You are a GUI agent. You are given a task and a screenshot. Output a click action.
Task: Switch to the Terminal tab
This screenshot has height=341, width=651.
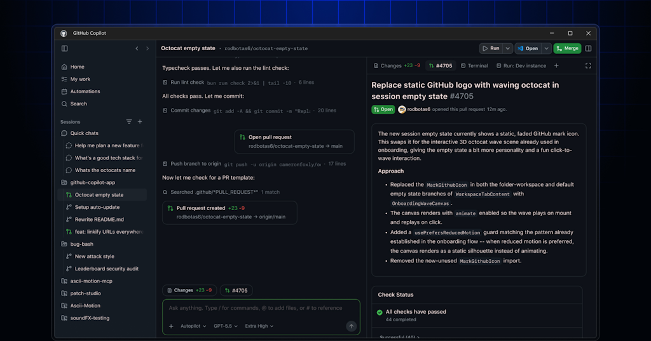tap(474, 65)
